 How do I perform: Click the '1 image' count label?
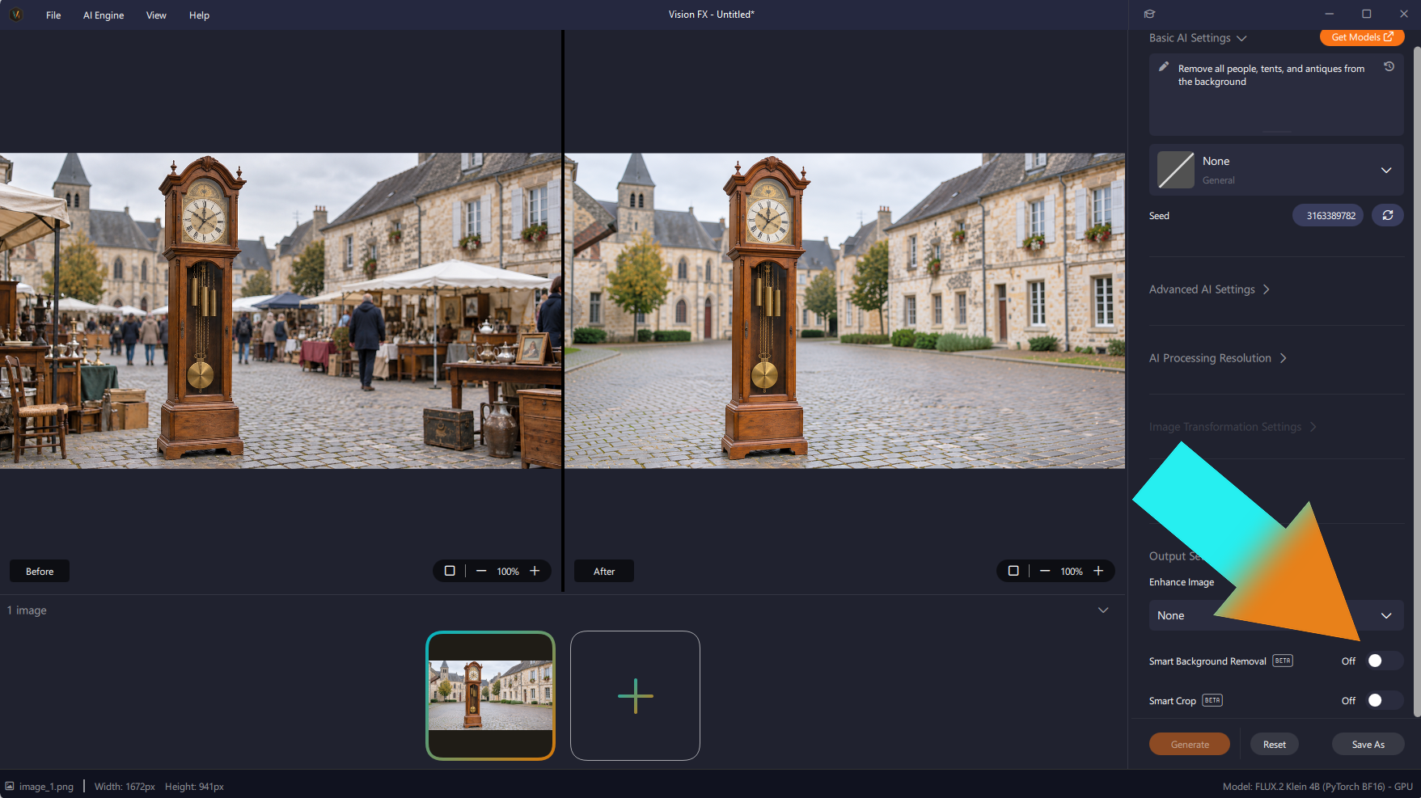coord(27,610)
